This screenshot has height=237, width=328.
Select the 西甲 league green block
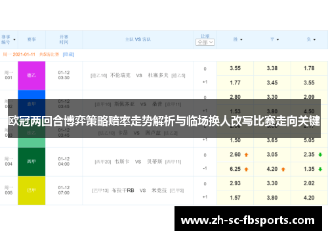(x=31, y=162)
